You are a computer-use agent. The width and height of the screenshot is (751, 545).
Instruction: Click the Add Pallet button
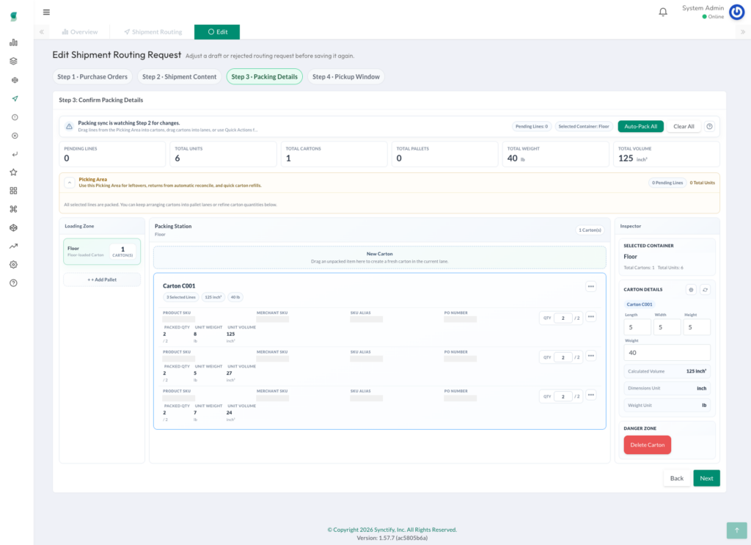(102, 279)
